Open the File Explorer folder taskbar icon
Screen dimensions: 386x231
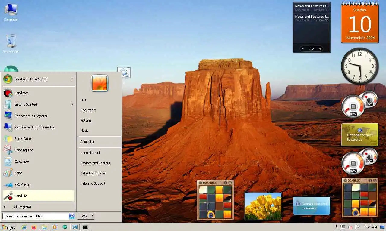44,227
